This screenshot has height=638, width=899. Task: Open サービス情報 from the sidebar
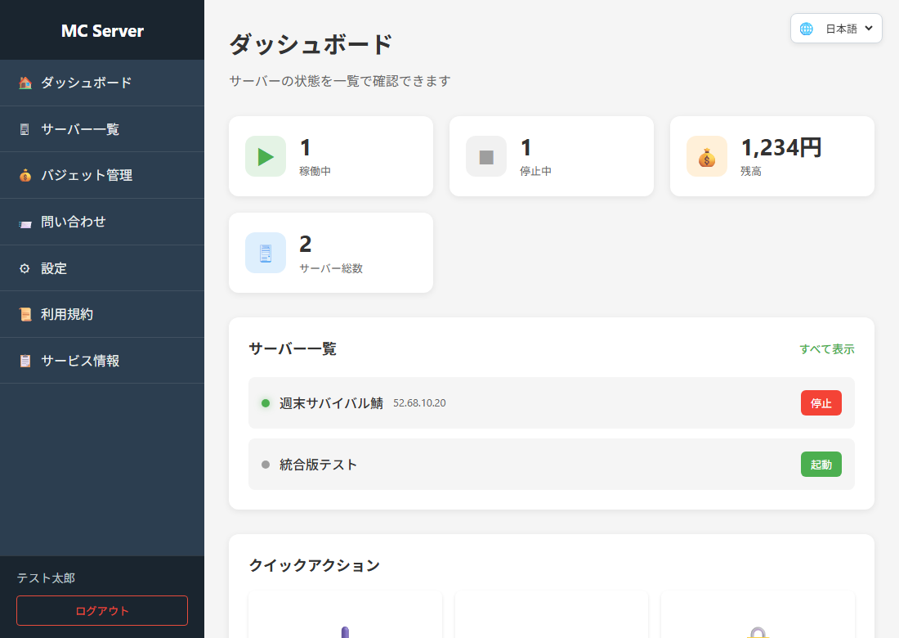[102, 361]
